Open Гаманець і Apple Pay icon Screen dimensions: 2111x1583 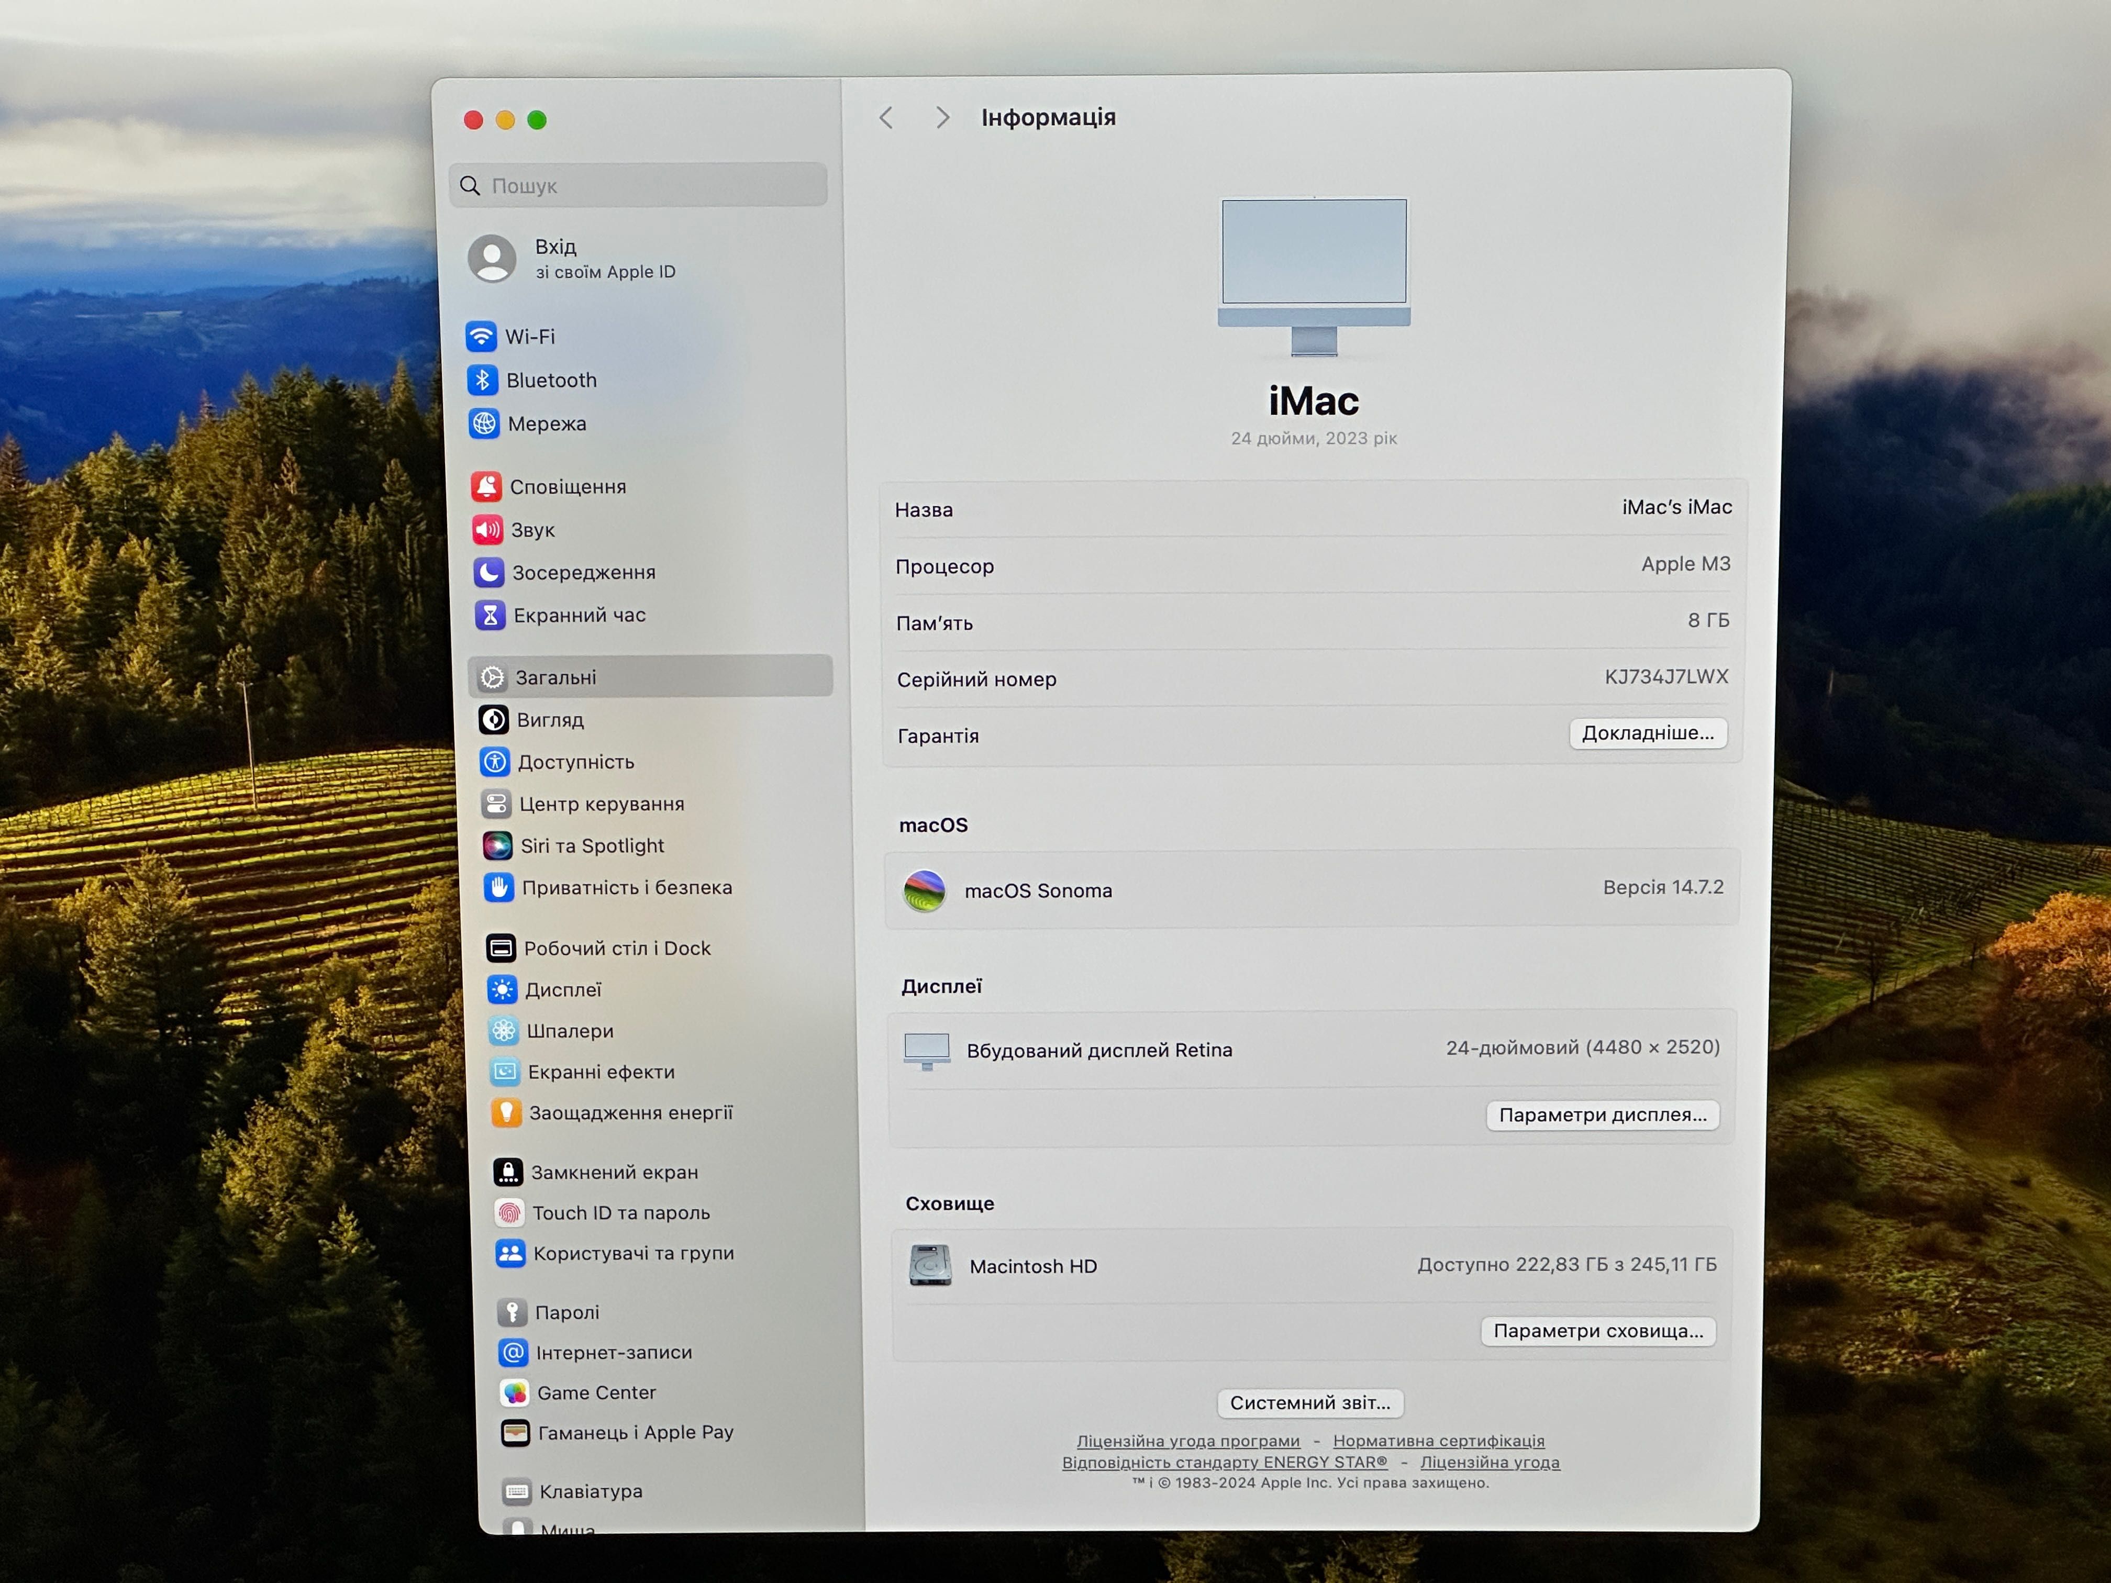[516, 1432]
